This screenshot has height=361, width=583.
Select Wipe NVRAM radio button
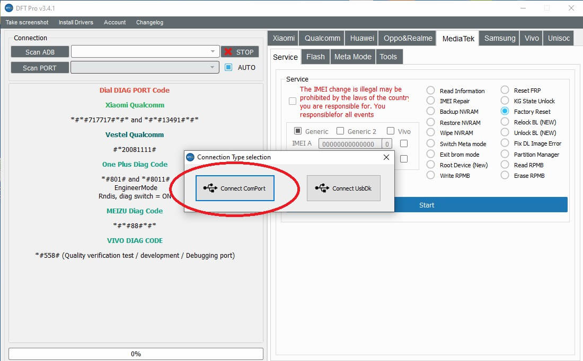tap(430, 132)
